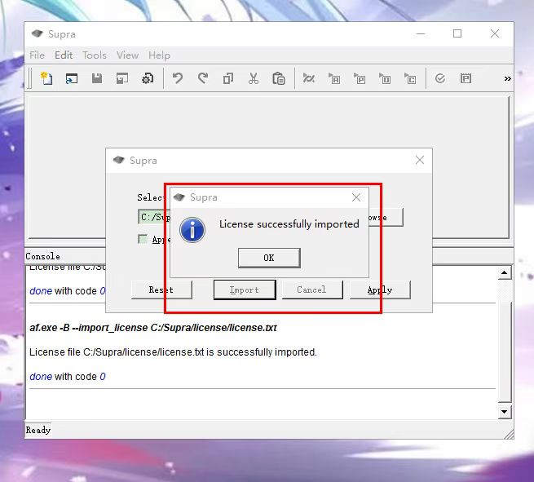The width and height of the screenshot is (534, 482).
Task: Click the New project toolbar icon
Action: [x=46, y=78]
